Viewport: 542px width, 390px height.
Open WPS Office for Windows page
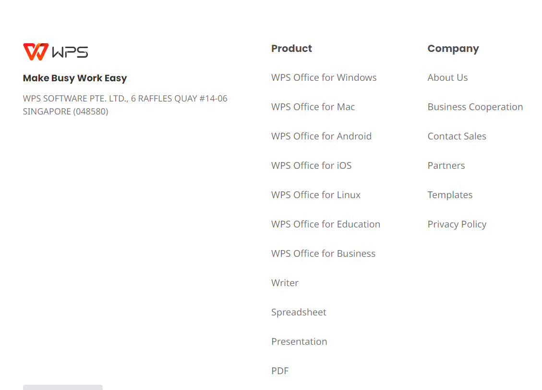click(324, 77)
